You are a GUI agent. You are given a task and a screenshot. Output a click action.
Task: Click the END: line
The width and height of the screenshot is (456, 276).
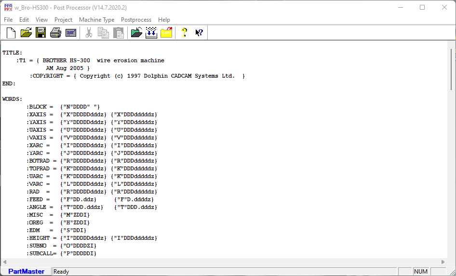click(9, 83)
